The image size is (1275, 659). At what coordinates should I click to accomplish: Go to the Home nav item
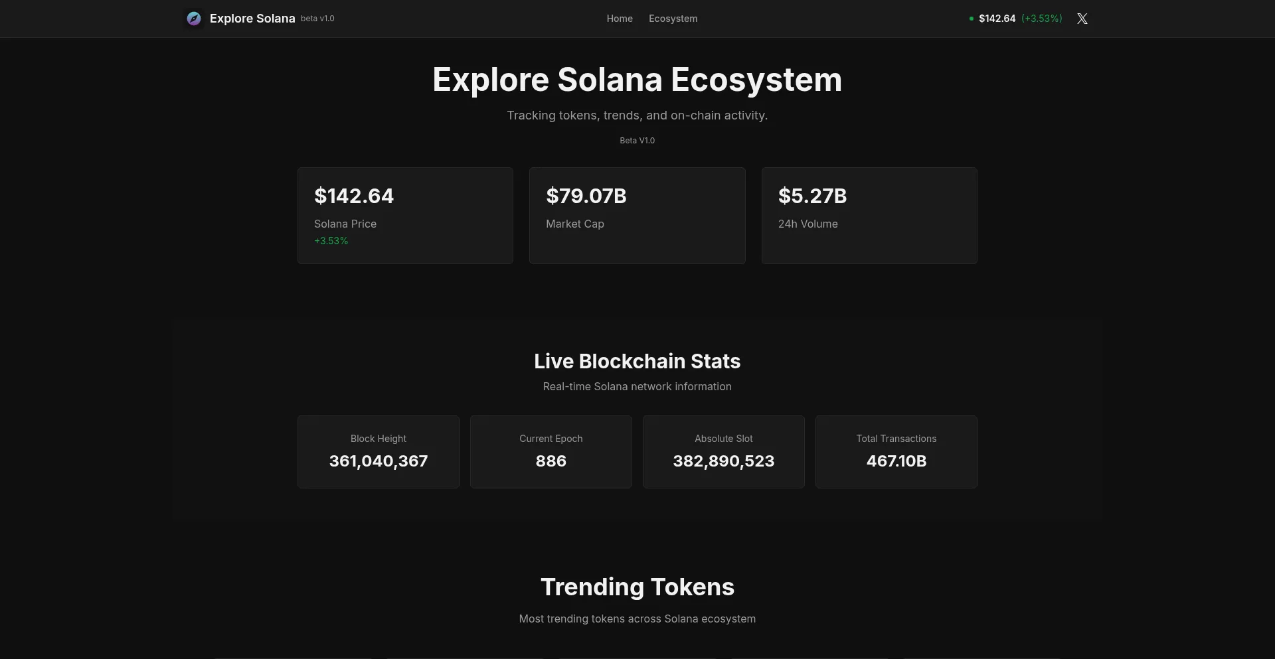tap(620, 19)
